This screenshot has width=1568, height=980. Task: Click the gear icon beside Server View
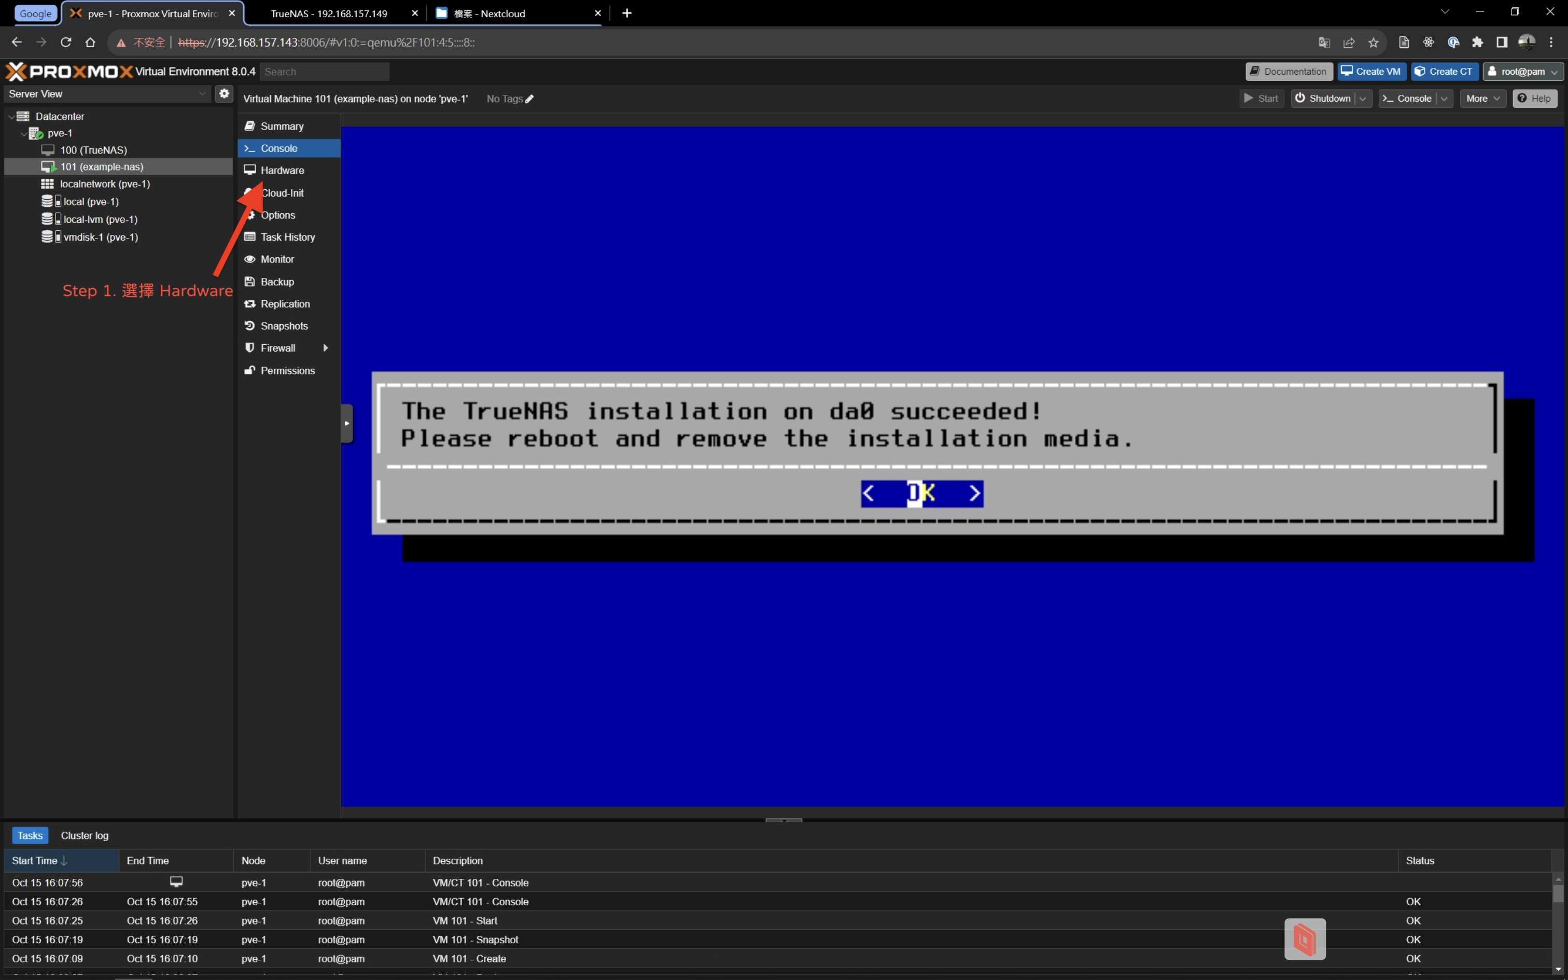click(224, 93)
